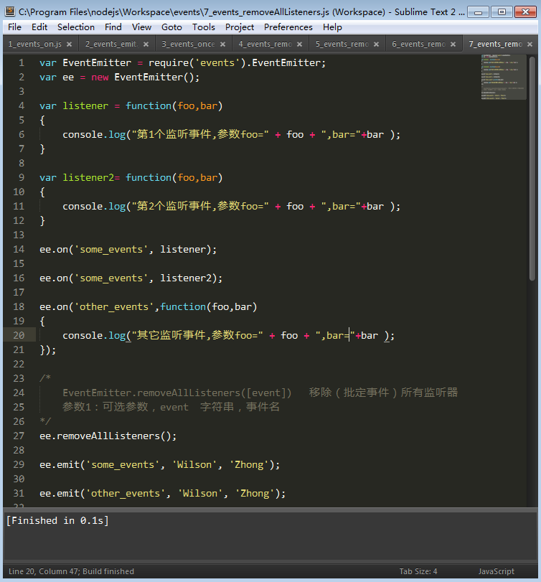Click 'some_events' string on line 29

click(x=126, y=465)
